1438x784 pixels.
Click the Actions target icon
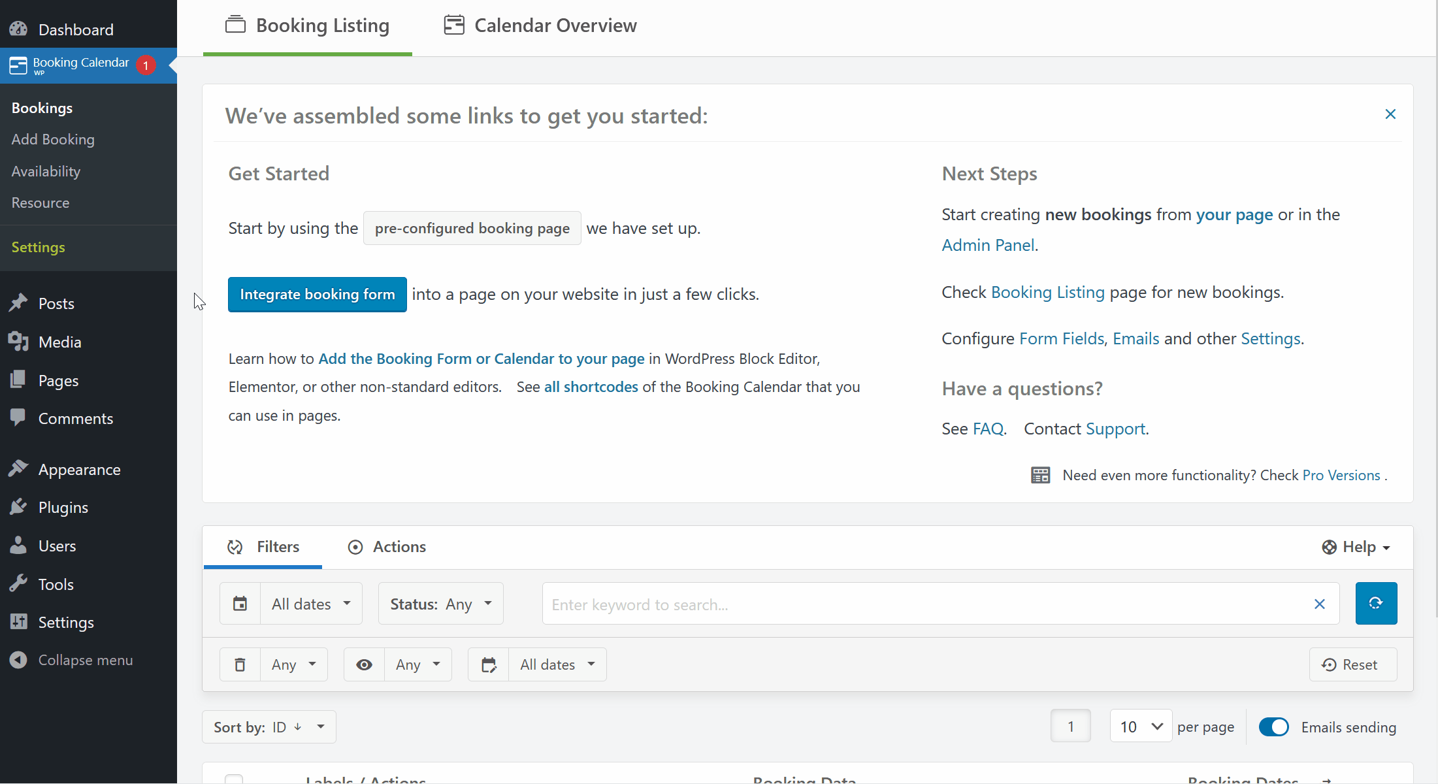coord(355,547)
